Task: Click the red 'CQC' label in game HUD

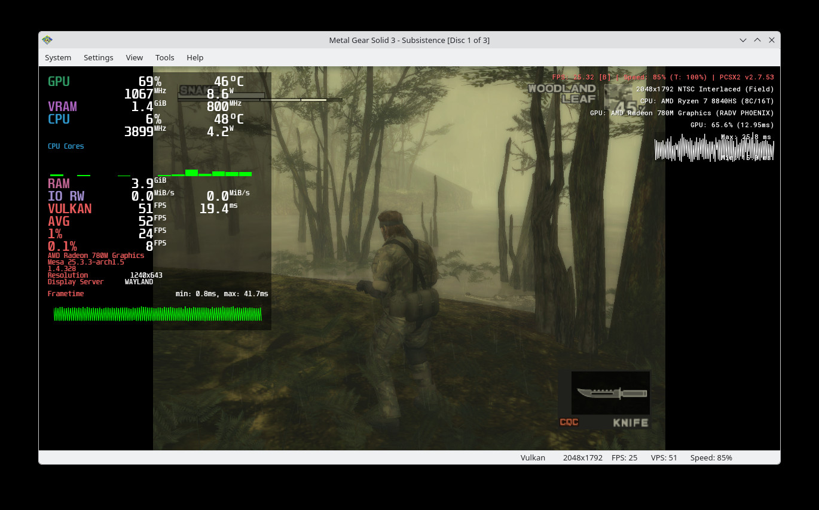Action: point(569,422)
